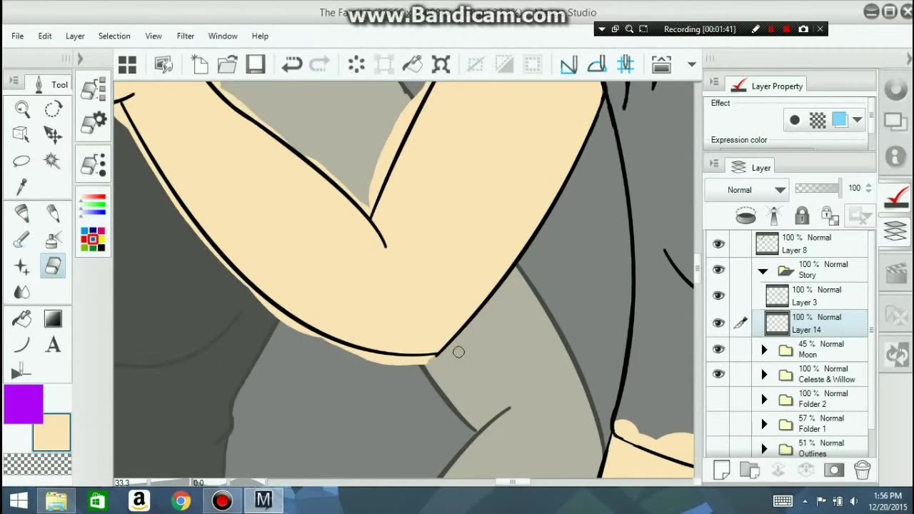
Task: Toggle Snap to grid
Action: pyautogui.click(x=626, y=65)
